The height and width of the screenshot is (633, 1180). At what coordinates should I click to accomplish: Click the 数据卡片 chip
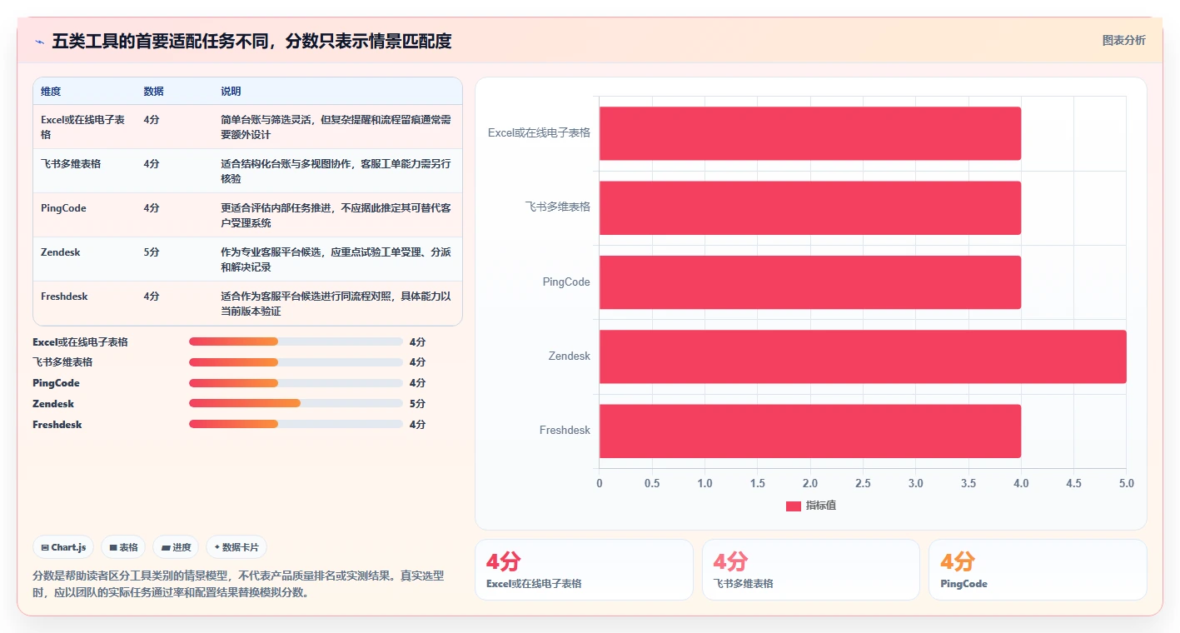pyautogui.click(x=236, y=547)
